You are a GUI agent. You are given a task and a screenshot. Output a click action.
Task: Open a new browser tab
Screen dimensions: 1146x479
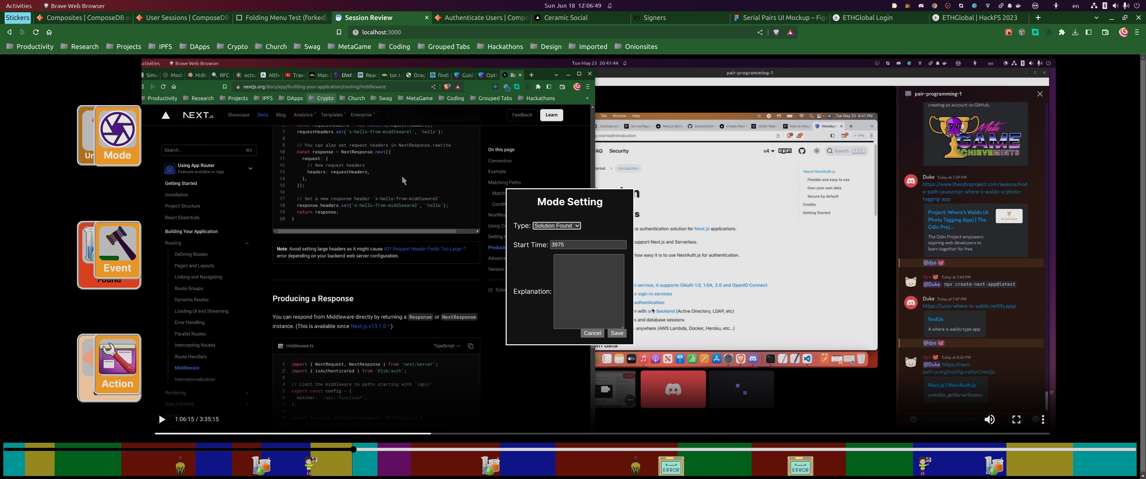click(x=1038, y=18)
